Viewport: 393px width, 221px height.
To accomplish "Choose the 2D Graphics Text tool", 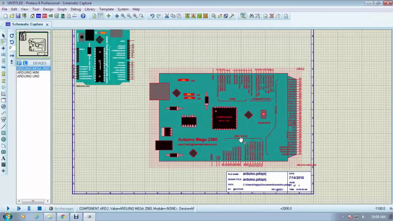I will pyautogui.click(x=3, y=158).
